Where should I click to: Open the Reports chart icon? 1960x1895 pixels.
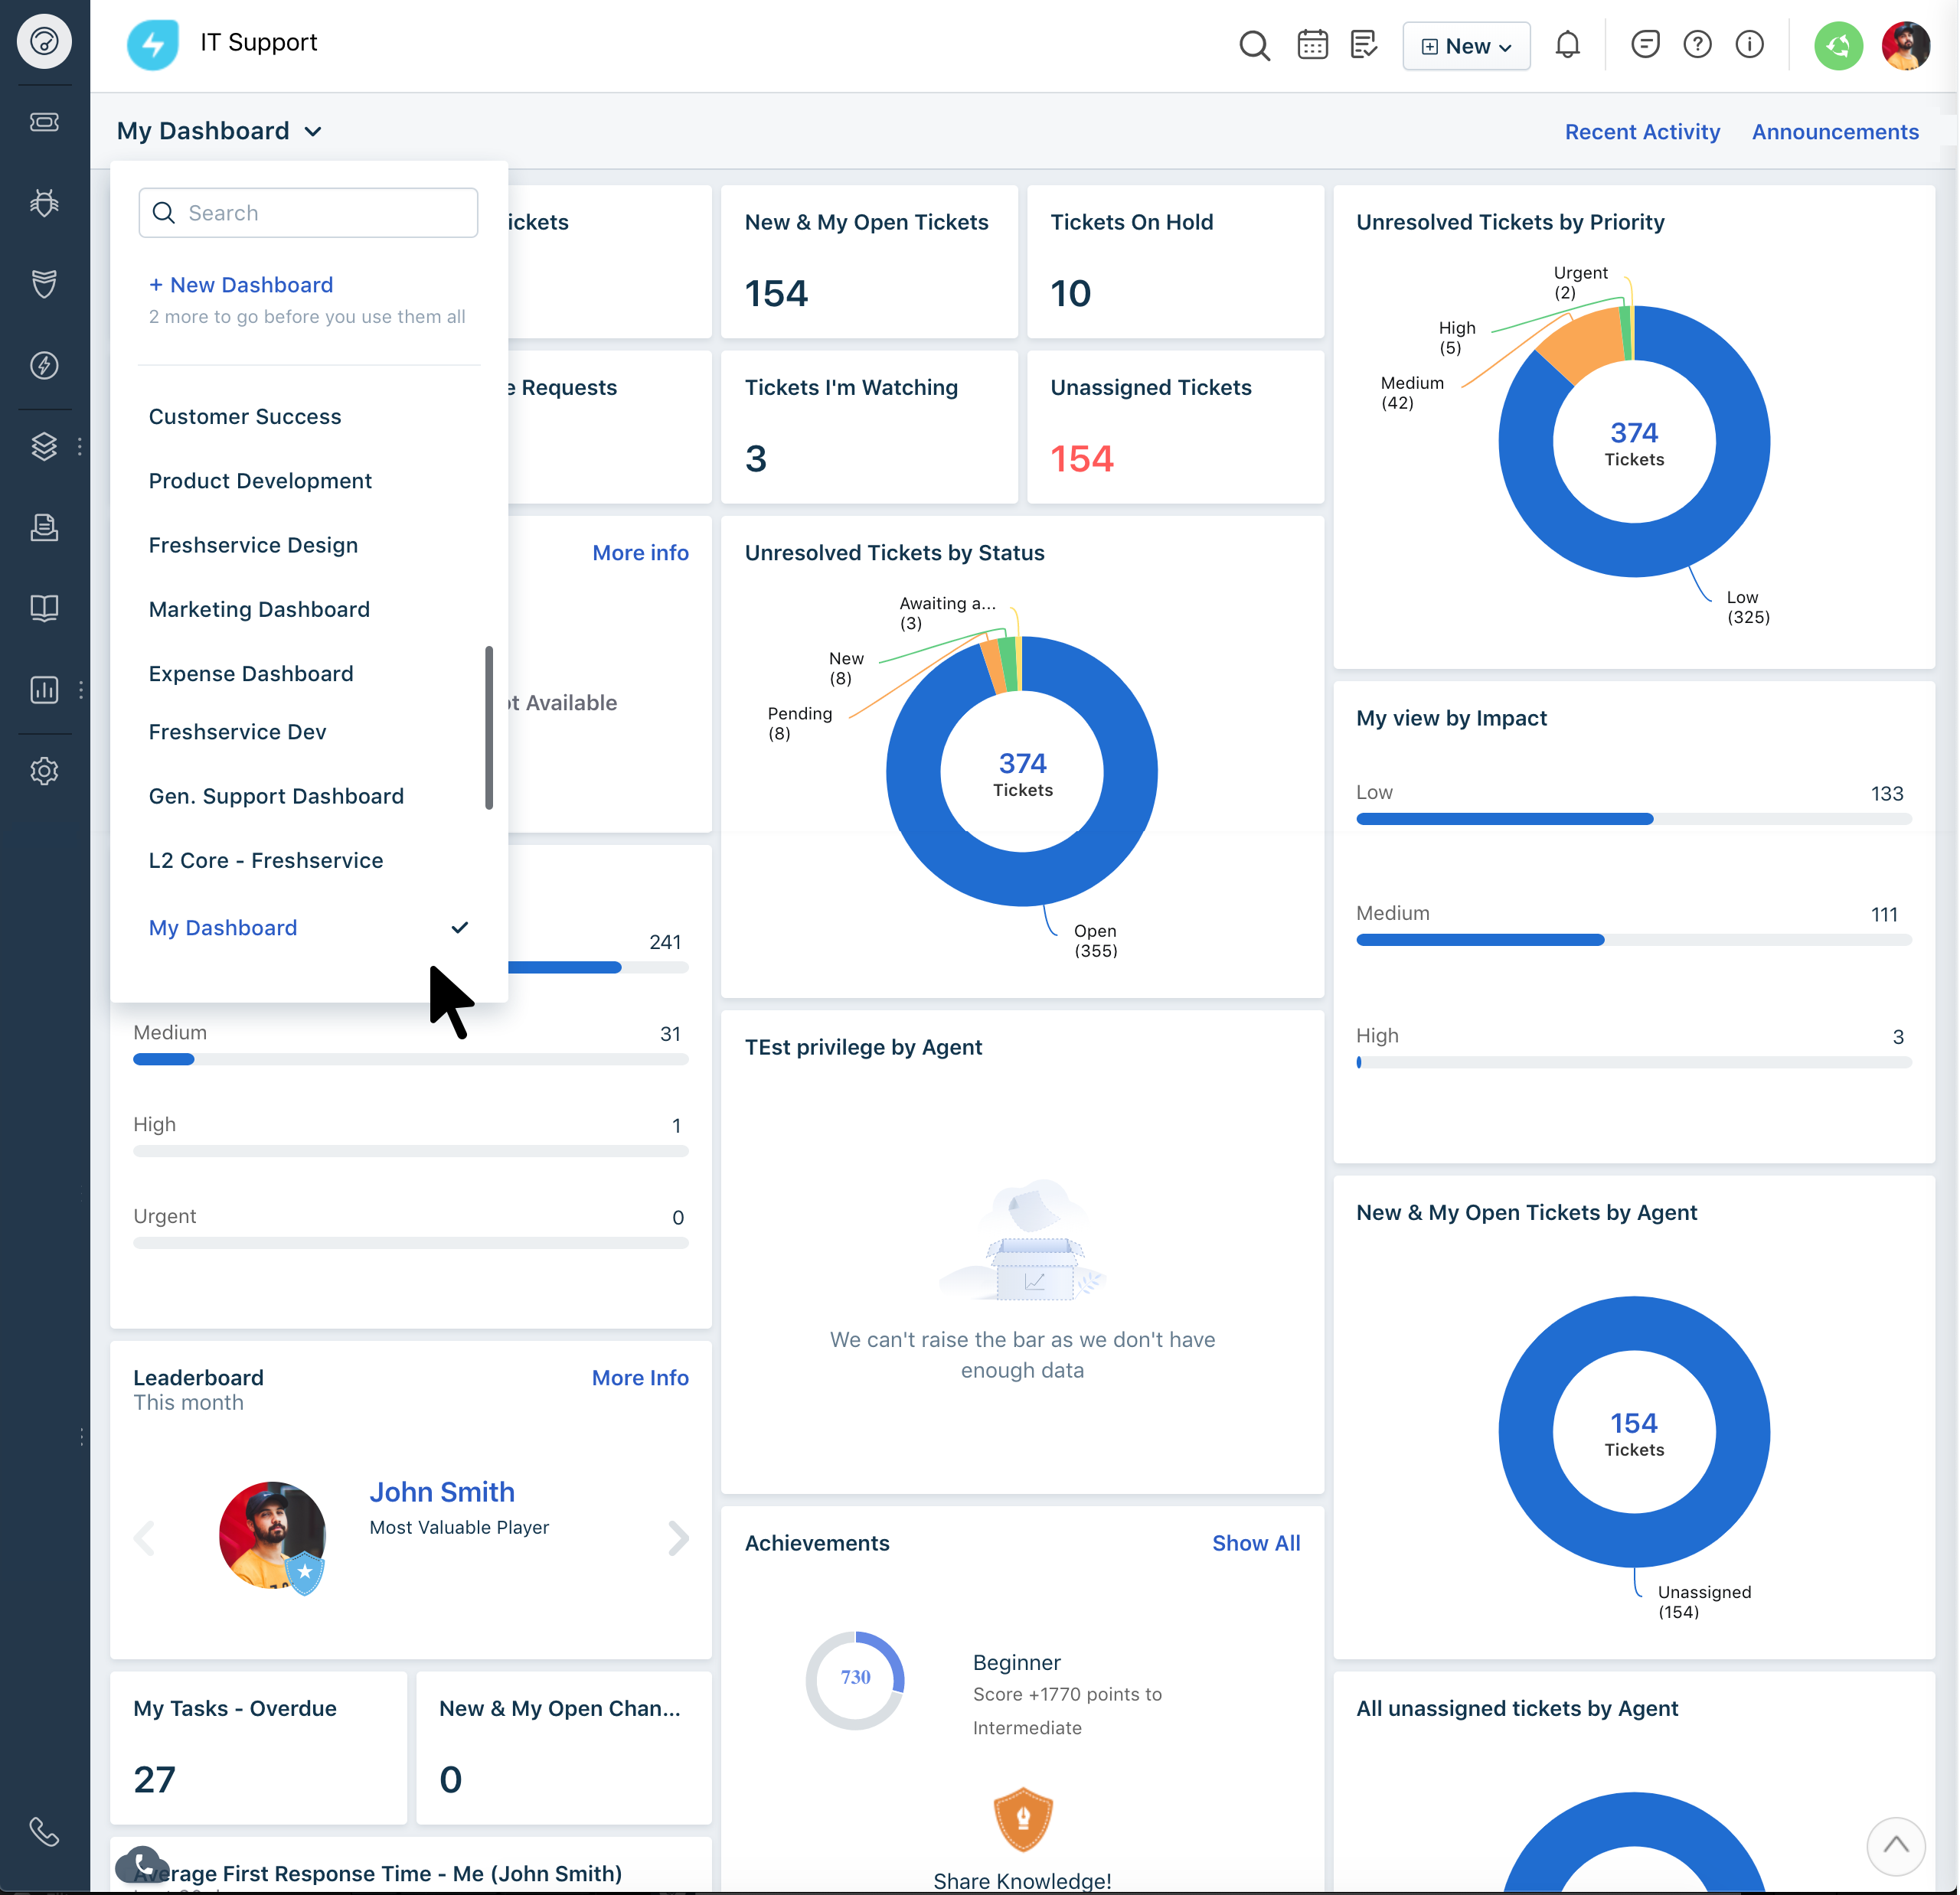click(44, 690)
